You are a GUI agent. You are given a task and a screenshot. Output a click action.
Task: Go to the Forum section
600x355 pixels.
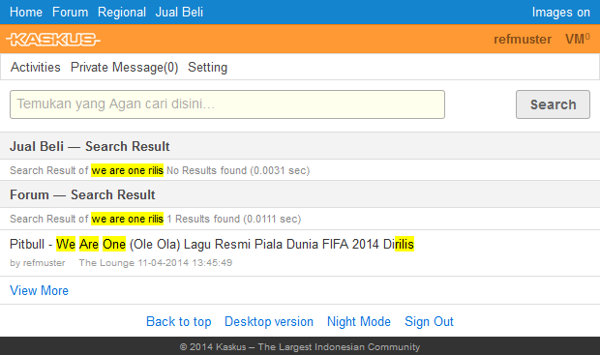pos(70,13)
